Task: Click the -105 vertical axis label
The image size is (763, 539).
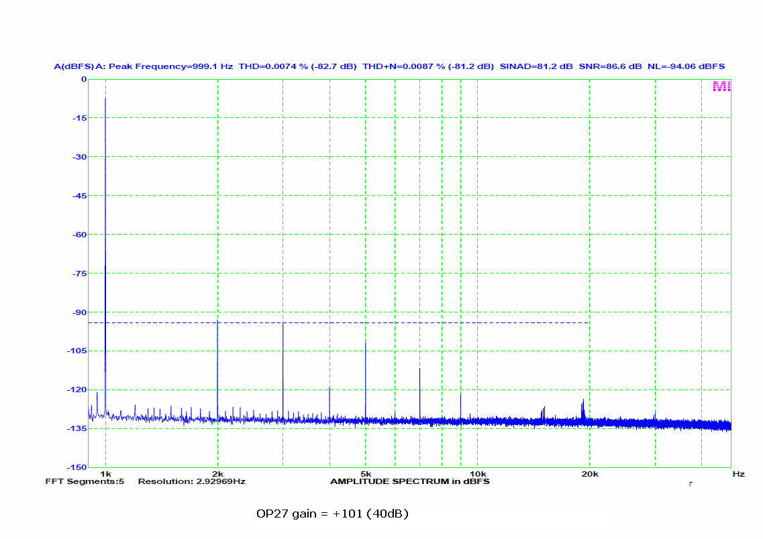Action: point(77,351)
